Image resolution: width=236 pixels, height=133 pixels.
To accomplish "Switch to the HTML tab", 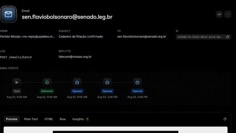I will click(x=49, y=119).
